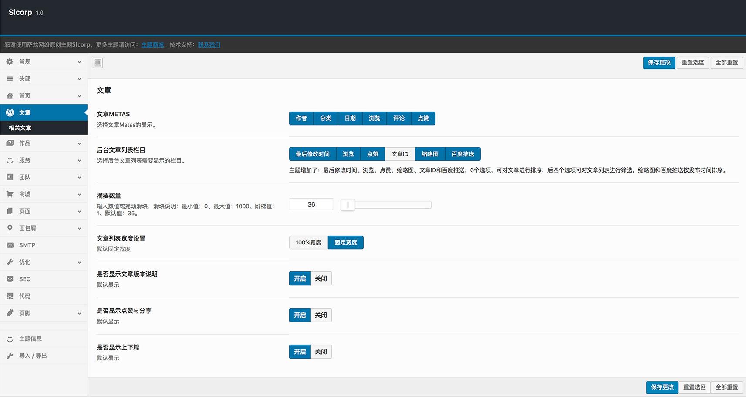This screenshot has height=397, width=746.
Task: Open the 主题商城 link
Action: click(152, 44)
